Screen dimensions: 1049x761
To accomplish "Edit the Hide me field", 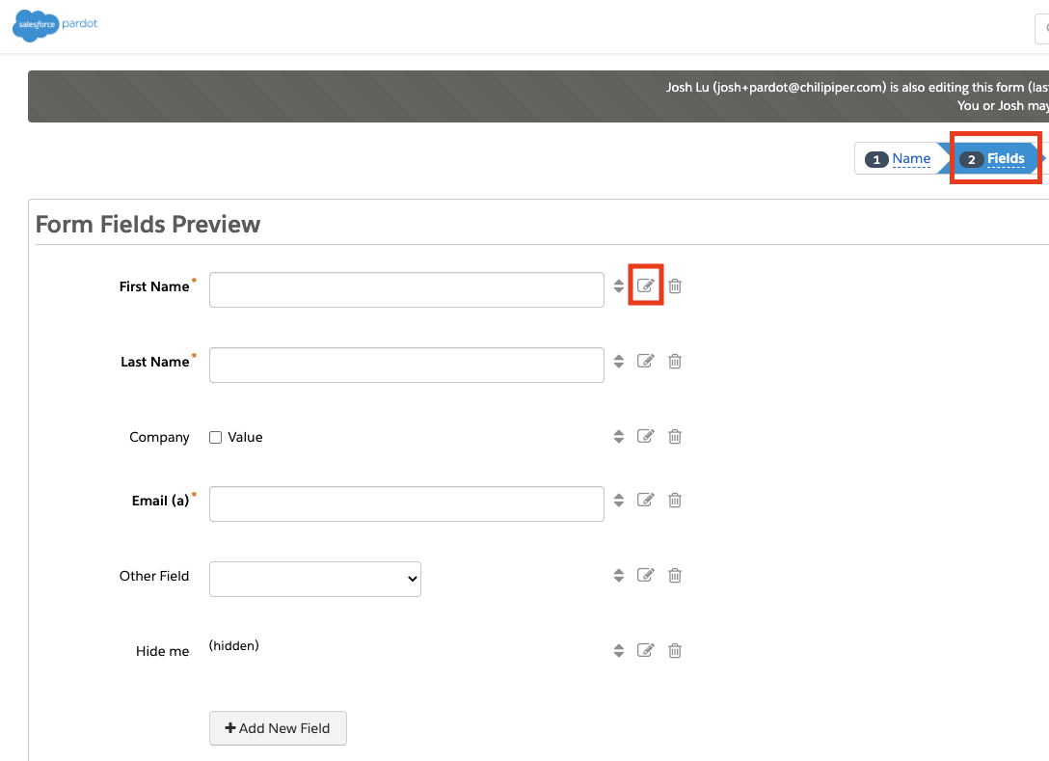I will 646,651.
